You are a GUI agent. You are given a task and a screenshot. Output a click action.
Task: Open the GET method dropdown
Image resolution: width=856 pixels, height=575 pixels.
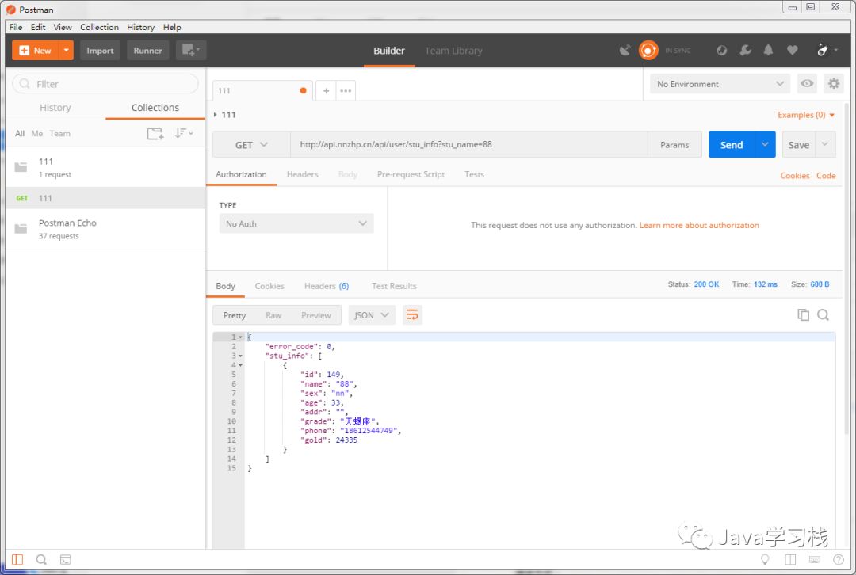[251, 145]
